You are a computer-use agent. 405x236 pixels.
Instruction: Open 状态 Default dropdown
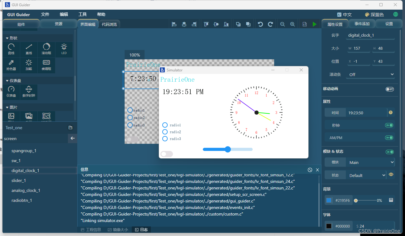click(x=367, y=175)
